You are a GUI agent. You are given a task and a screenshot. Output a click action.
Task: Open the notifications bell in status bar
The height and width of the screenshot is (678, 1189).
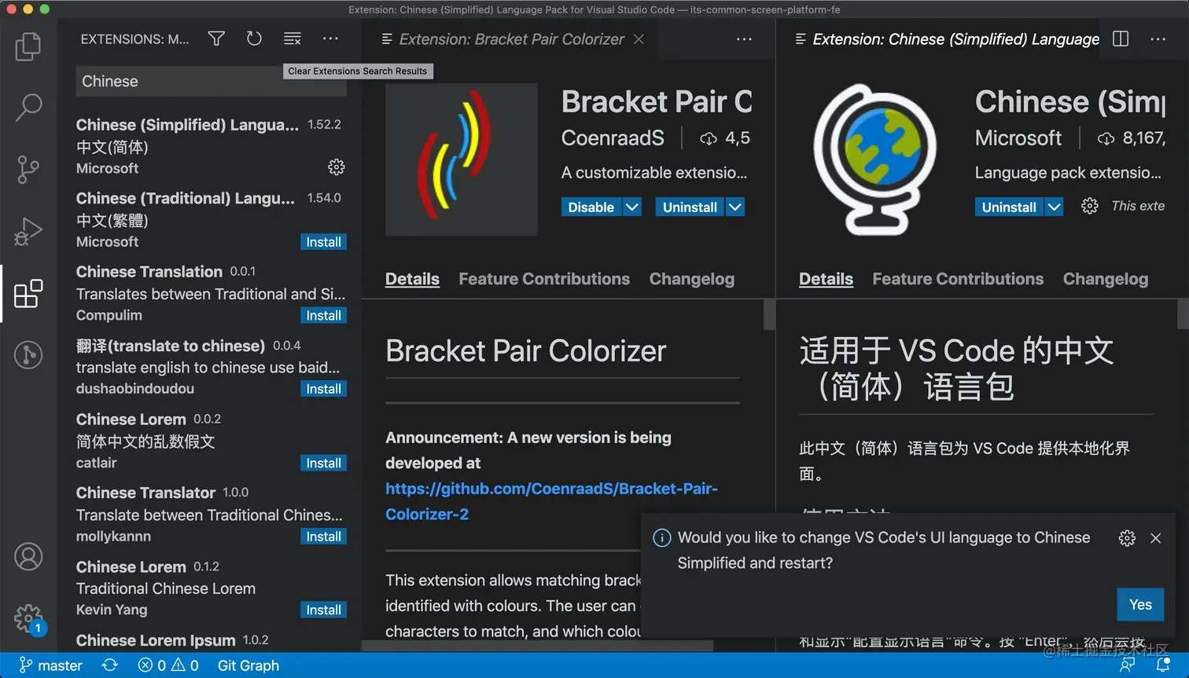point(1163,665)
